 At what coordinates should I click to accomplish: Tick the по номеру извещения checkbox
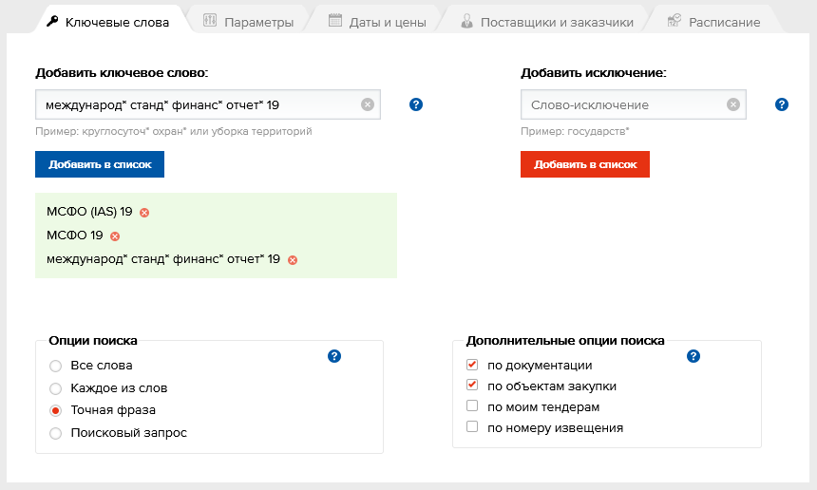472,427
